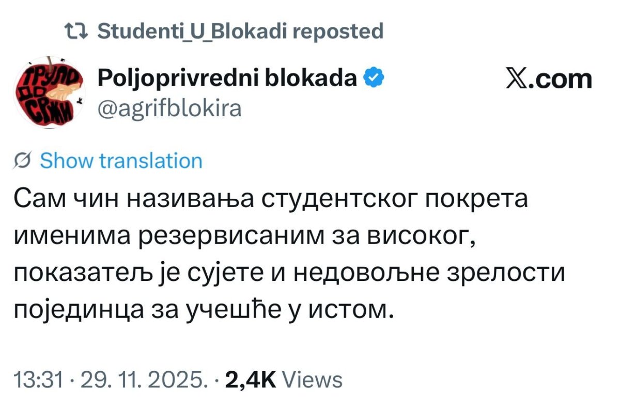The image size is (620, 412).
Task: Click the blue verified badge
Action: [374, 78]
